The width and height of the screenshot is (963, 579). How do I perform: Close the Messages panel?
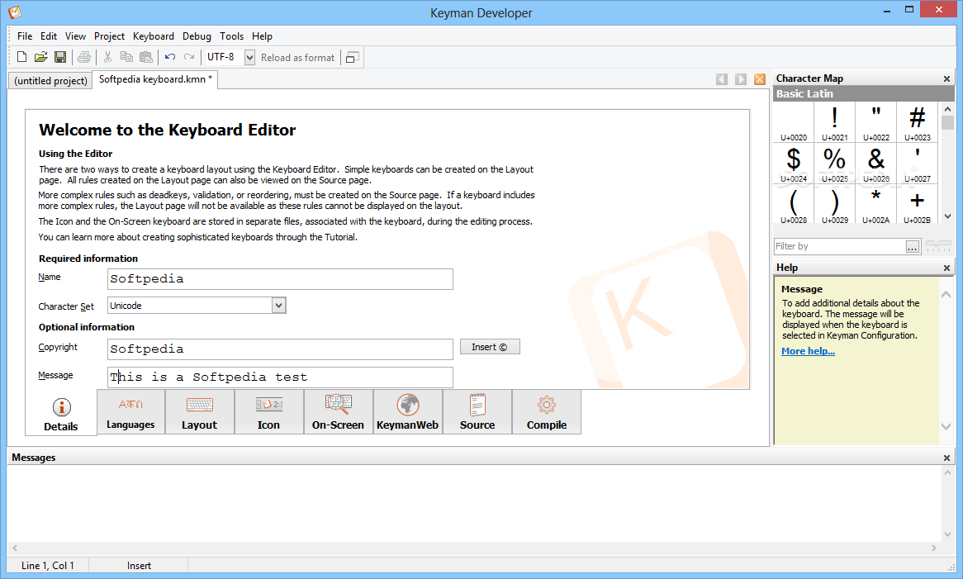pos(947,458)
